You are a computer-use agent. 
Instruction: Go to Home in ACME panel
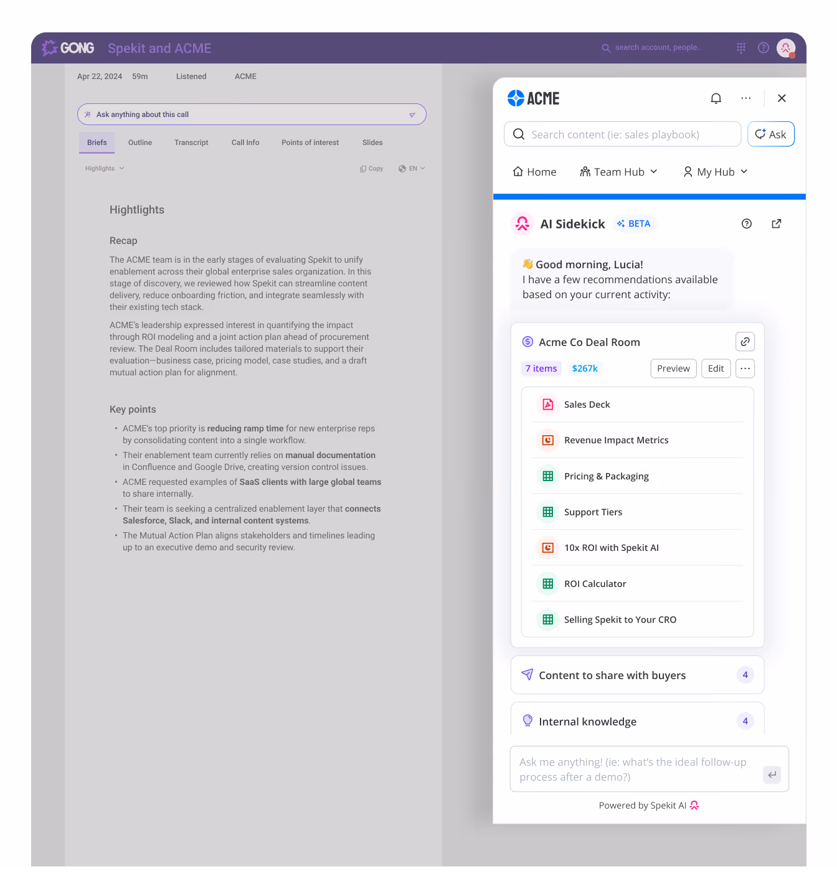point(534,172)
